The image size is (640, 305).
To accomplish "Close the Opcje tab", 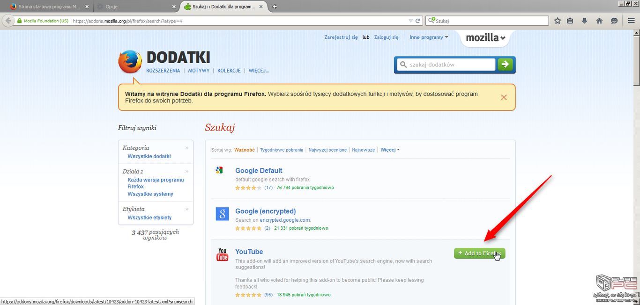I will pyautogui.click(x=174, y=7).
